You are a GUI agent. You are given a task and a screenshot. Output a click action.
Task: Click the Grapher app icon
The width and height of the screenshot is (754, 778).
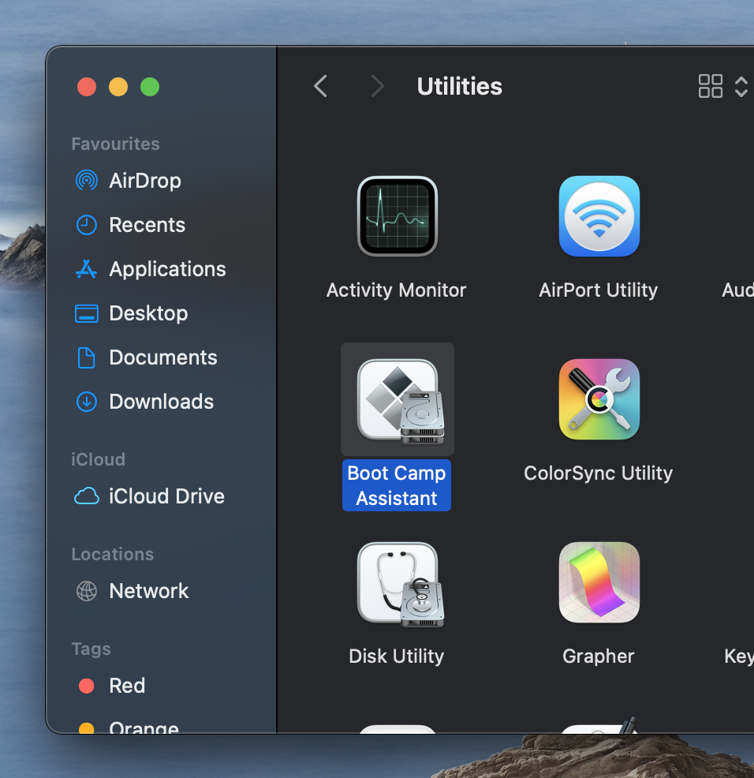coord(599,582)
